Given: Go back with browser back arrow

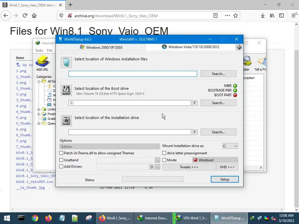Looking at the screenshot, I should tap(6, 15).
